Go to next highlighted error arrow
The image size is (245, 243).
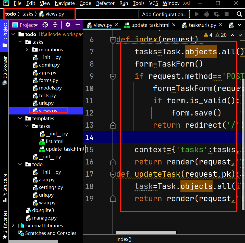tap(240, 35)
